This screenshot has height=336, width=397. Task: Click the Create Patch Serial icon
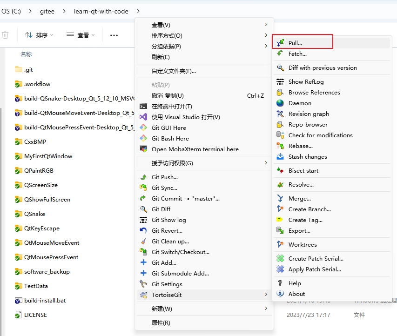point(280,258)
